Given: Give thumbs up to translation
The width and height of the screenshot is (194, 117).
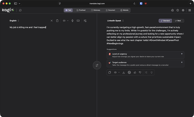Looking at the screenshot, I should (x=135, y=73).
